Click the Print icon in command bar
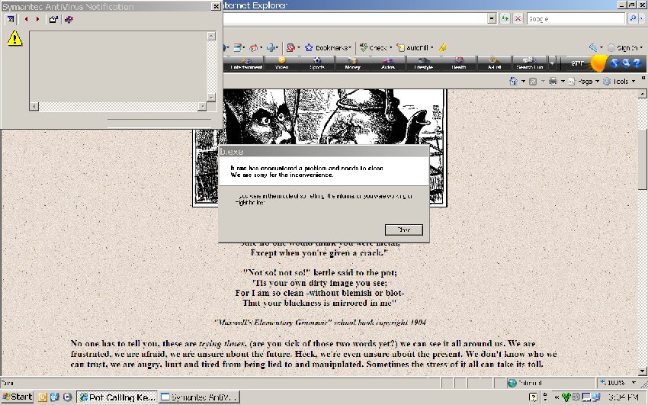Image resolution: width=648 pixels, height=405 pixels. (x=553, y=82)
